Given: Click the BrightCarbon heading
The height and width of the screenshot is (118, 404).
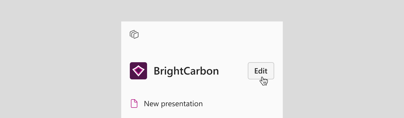Looking at the screenshot, I should (x=186, y=71).
